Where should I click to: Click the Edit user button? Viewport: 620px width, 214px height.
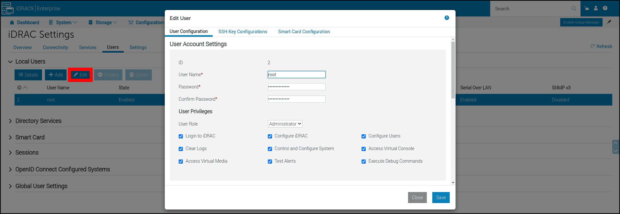pos(80,75)
